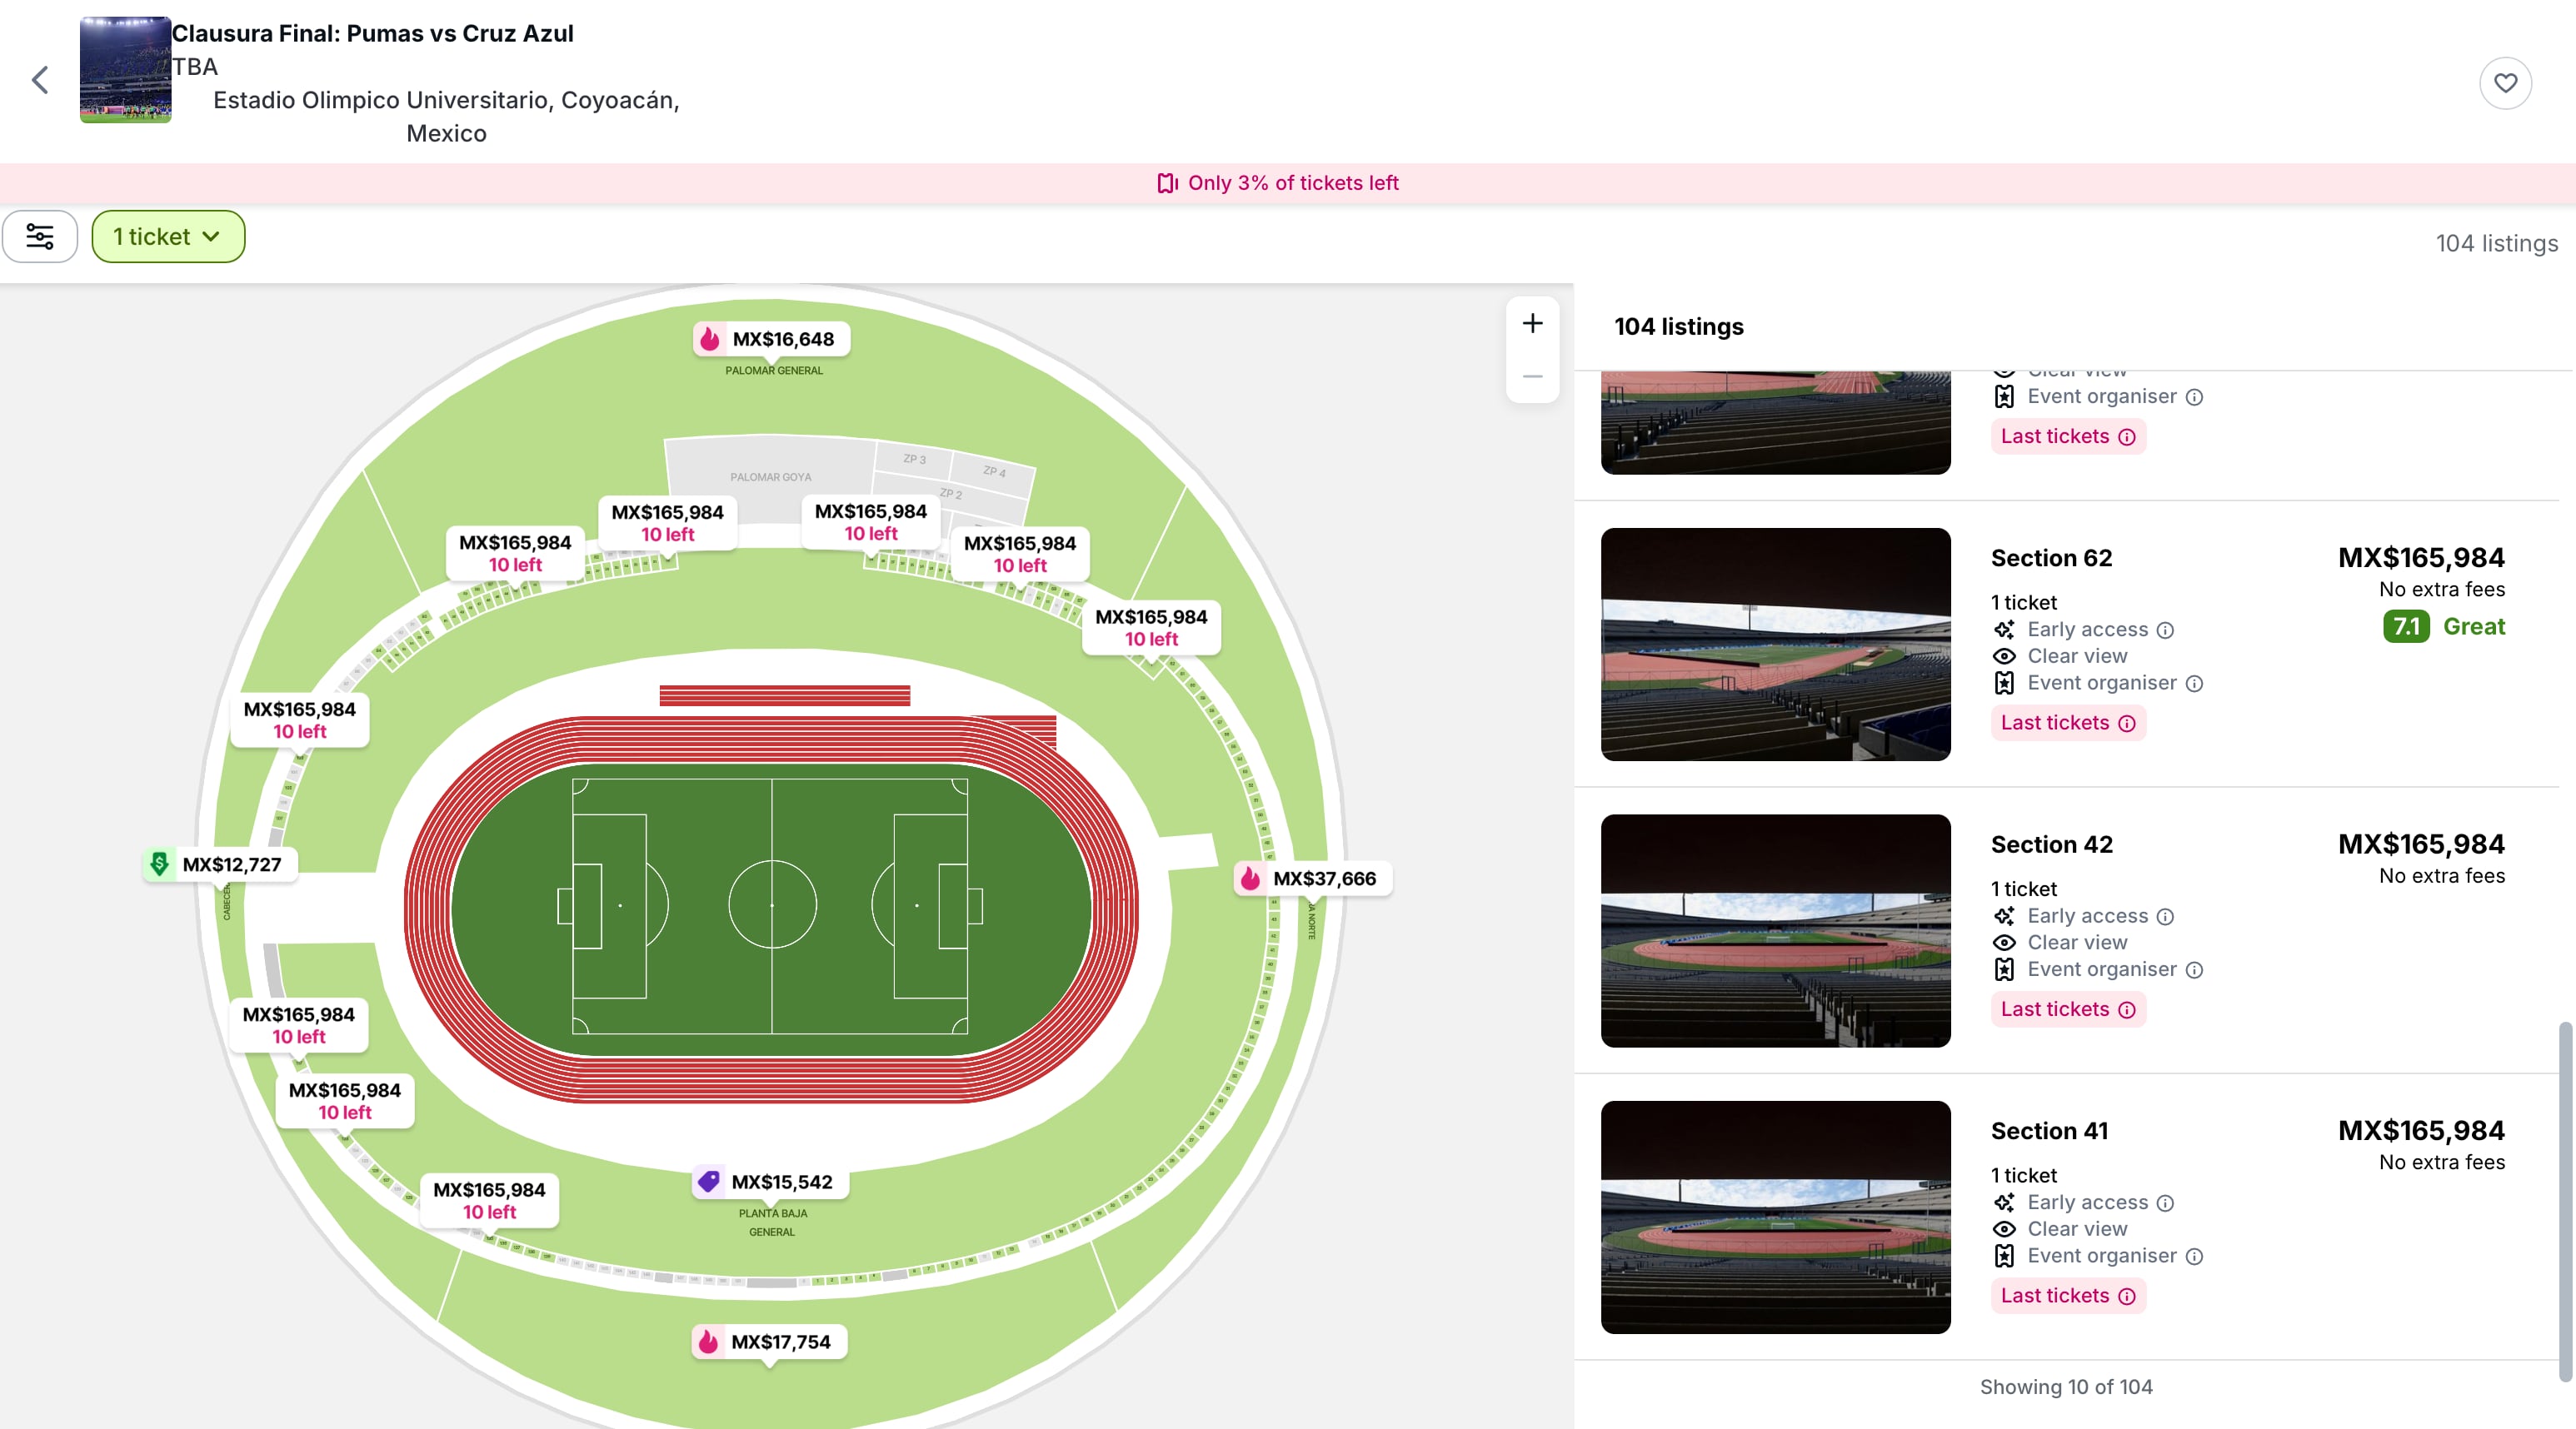Click the Early access sparkle icon in Section 41

(2004, 1203)
